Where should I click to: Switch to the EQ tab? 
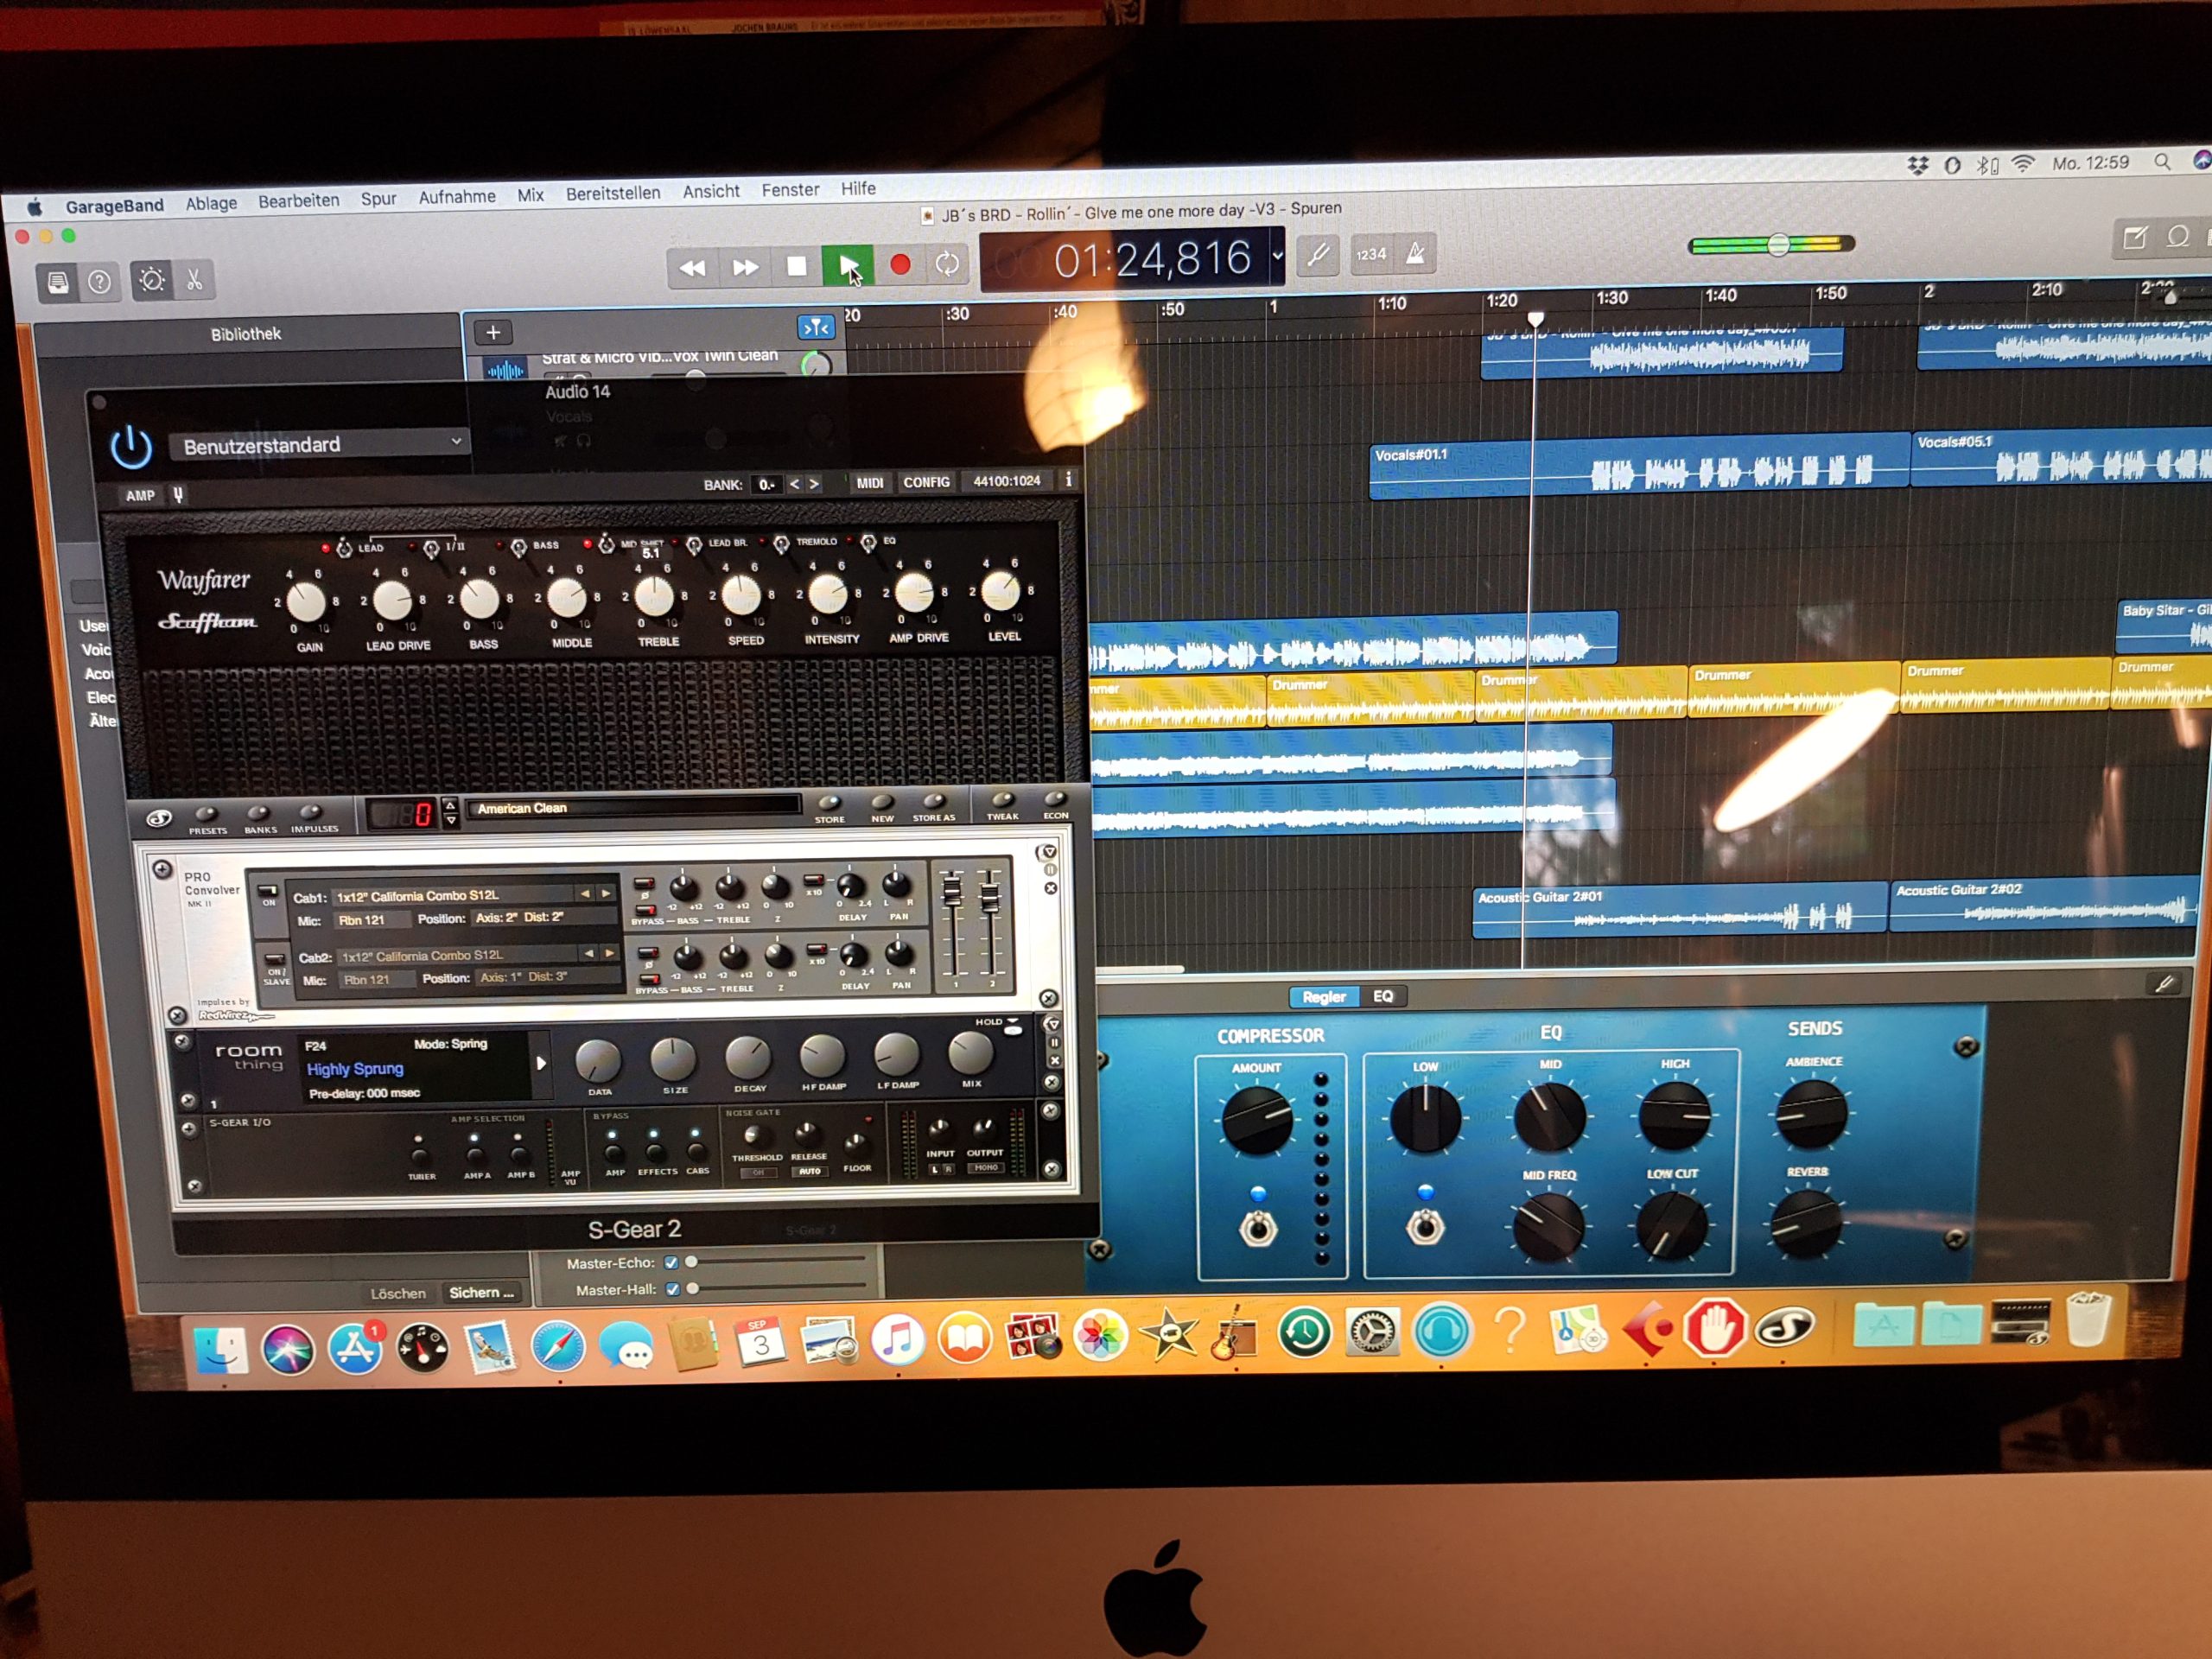click(1383, 996)
